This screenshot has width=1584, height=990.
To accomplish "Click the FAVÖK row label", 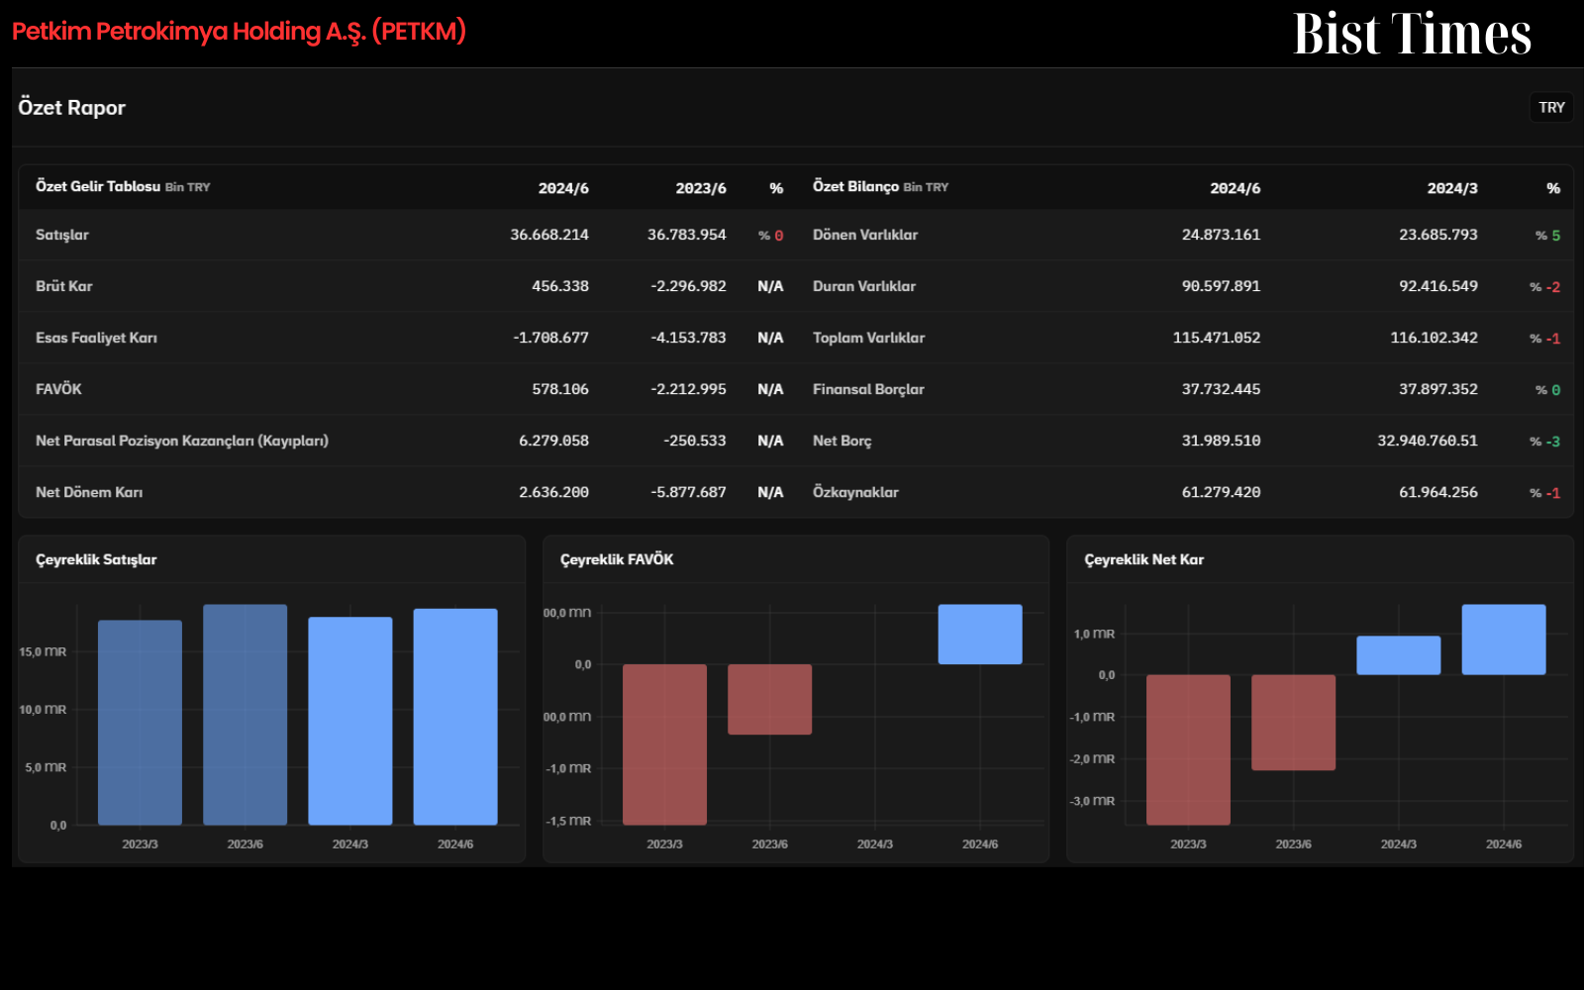I will pyautogui.click(x=58, y=389).
